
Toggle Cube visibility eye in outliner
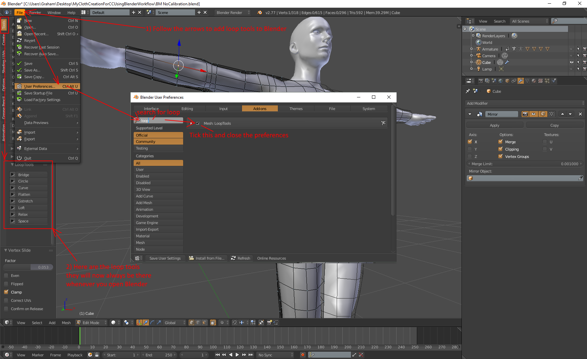click(x=572, y=62)
